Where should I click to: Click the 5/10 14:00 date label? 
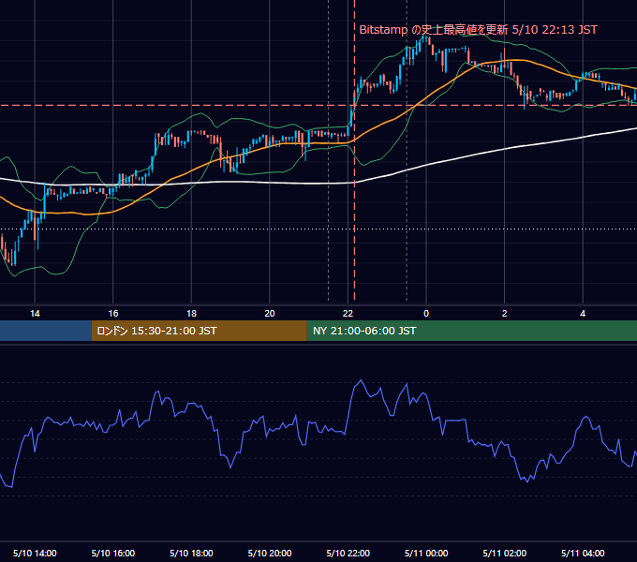[35, 553]
